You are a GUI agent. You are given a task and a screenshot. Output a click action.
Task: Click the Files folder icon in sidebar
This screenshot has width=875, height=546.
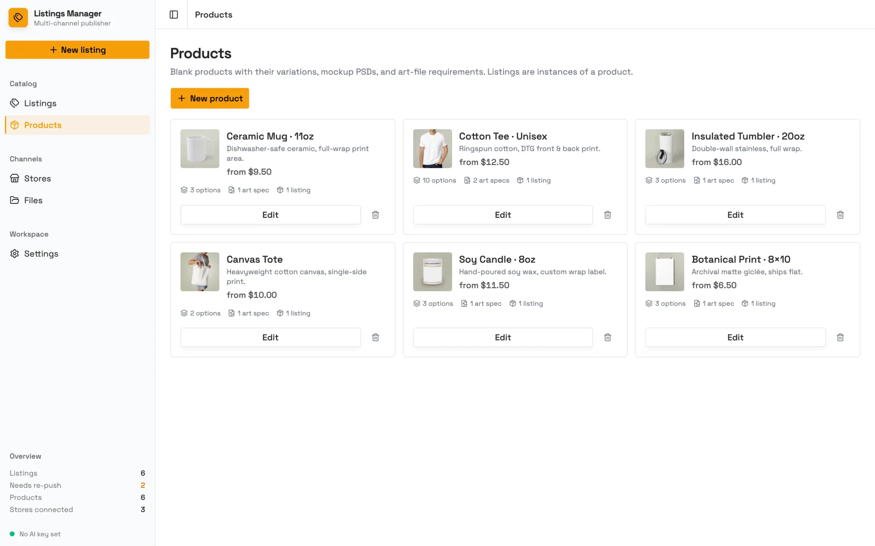coord(15,200)
